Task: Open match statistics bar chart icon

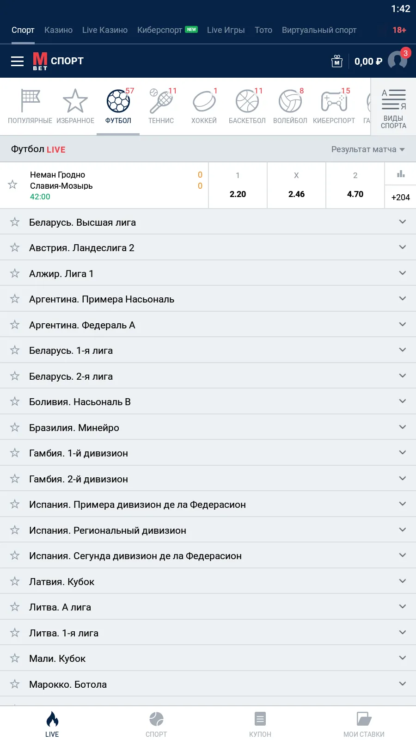Action: (x=401, y=174)
